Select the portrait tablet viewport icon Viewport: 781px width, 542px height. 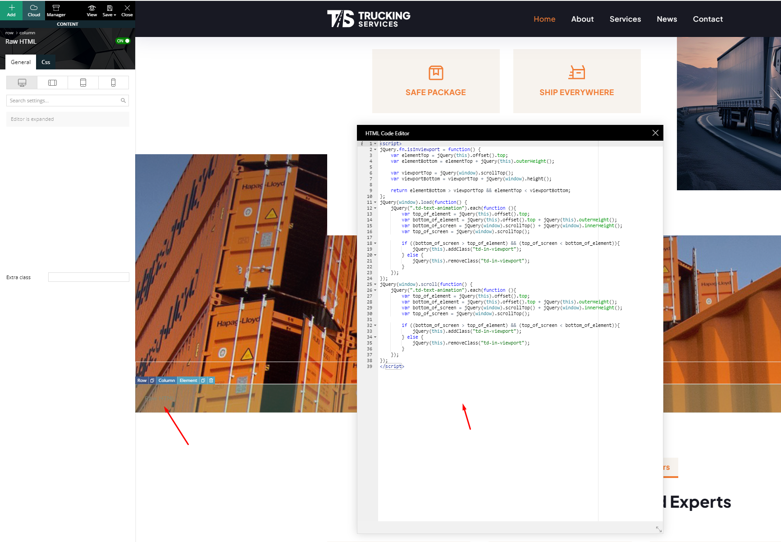click(x=83, y=83)
